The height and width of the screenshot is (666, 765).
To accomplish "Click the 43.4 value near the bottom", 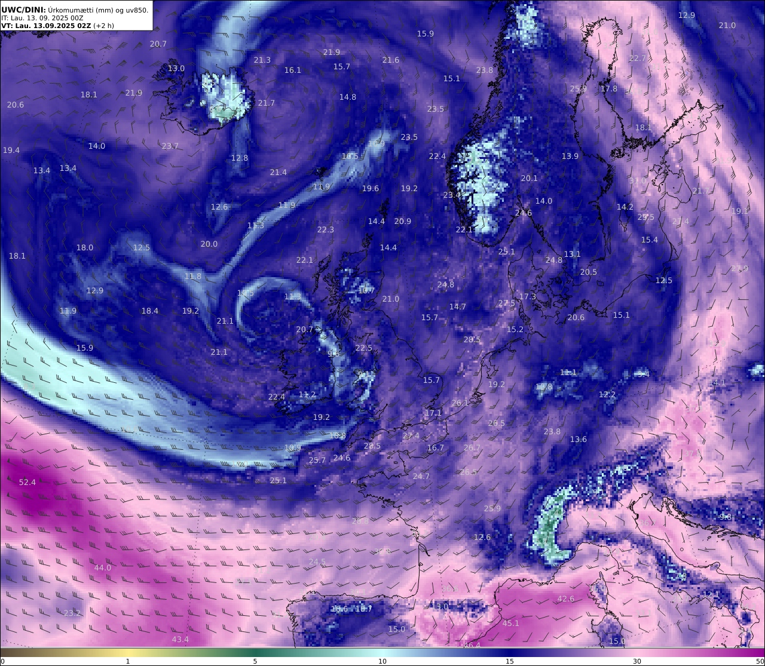I will pyautogui.click(x=180, y=639).
